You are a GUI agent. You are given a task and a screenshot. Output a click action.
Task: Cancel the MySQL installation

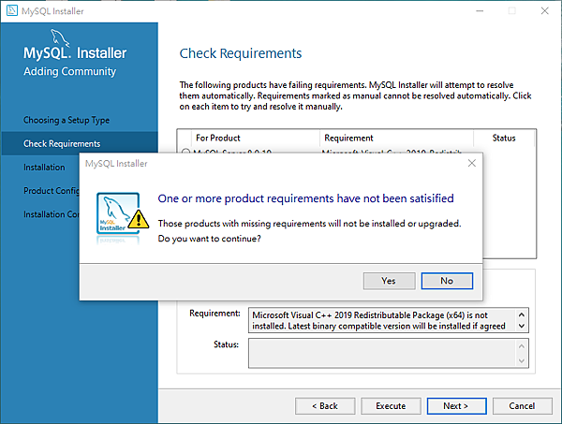point(522,406)
